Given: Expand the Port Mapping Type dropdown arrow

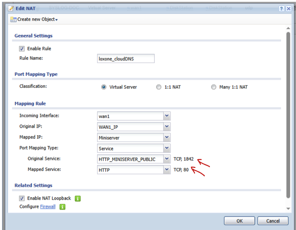Looking at the screenshot, I should coord(167,148).
